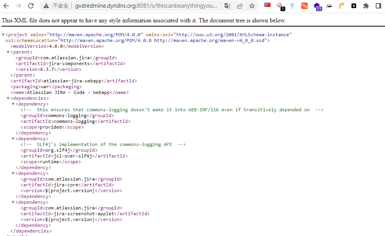Reload the current page
385x236 pixels.
[31, 6]
